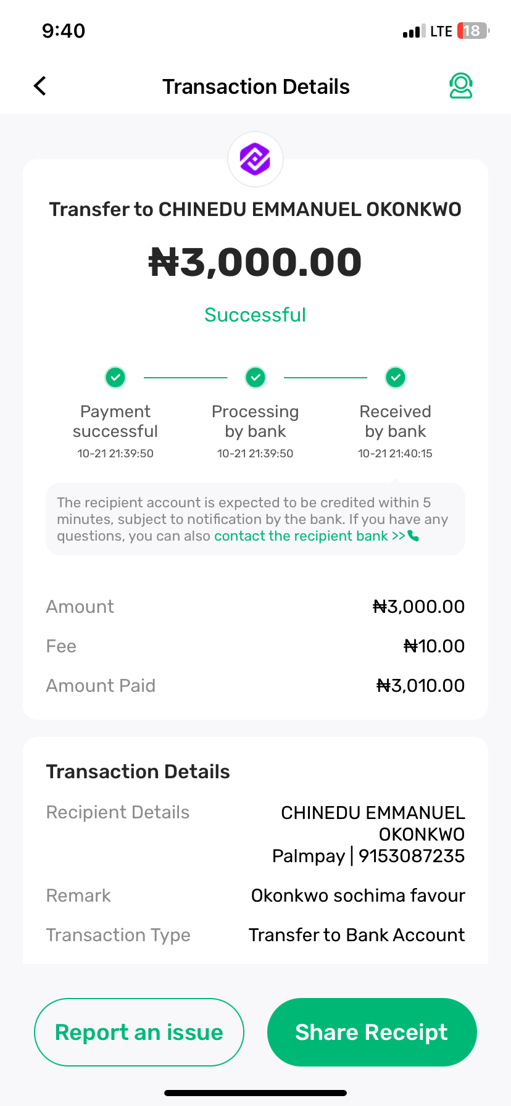
Task: Tap the back arrow icon
Action: pos(40,86)
